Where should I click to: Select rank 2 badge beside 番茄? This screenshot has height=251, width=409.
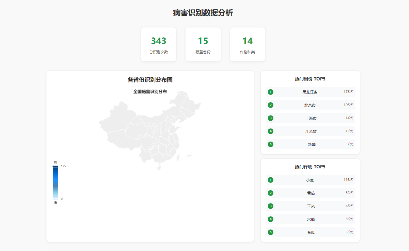point(271,193)
